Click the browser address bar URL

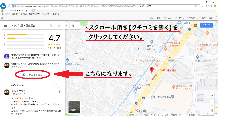pyautogui.click(x=74, y=6)
